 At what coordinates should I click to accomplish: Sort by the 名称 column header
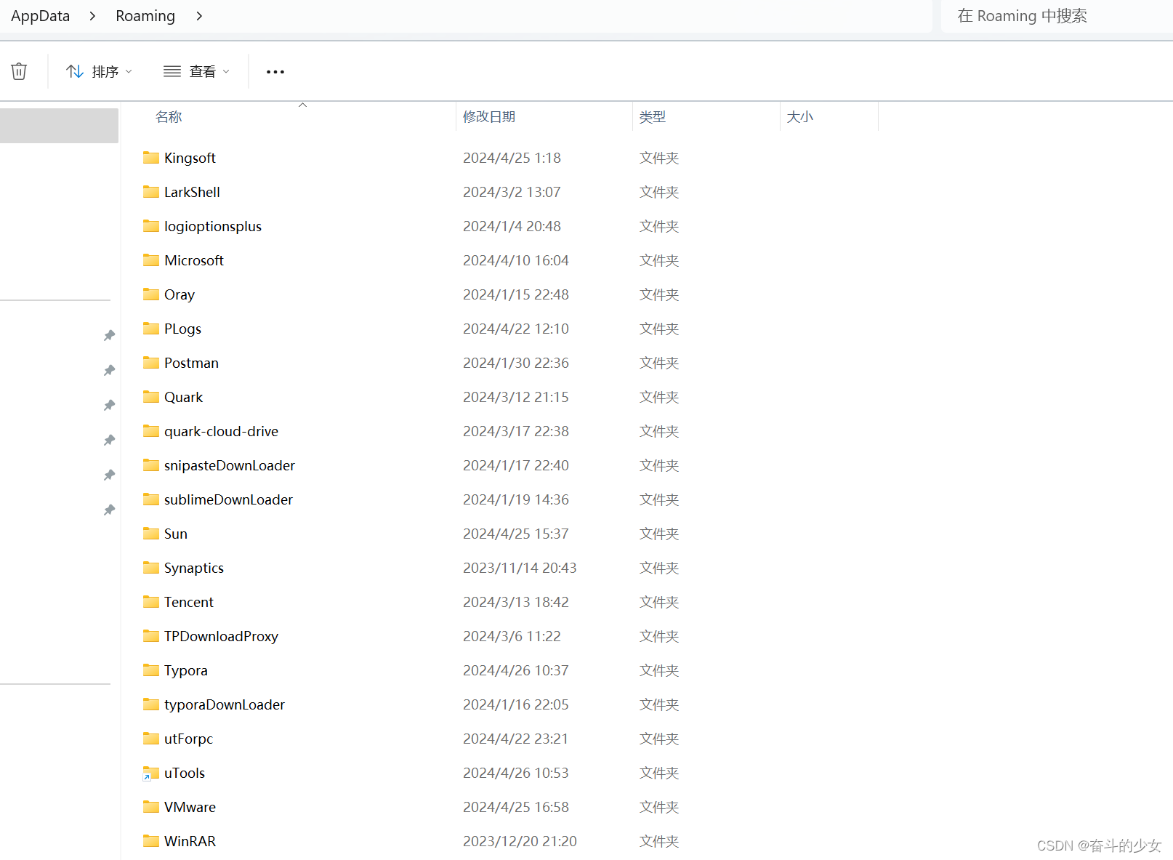pos(169,117)
